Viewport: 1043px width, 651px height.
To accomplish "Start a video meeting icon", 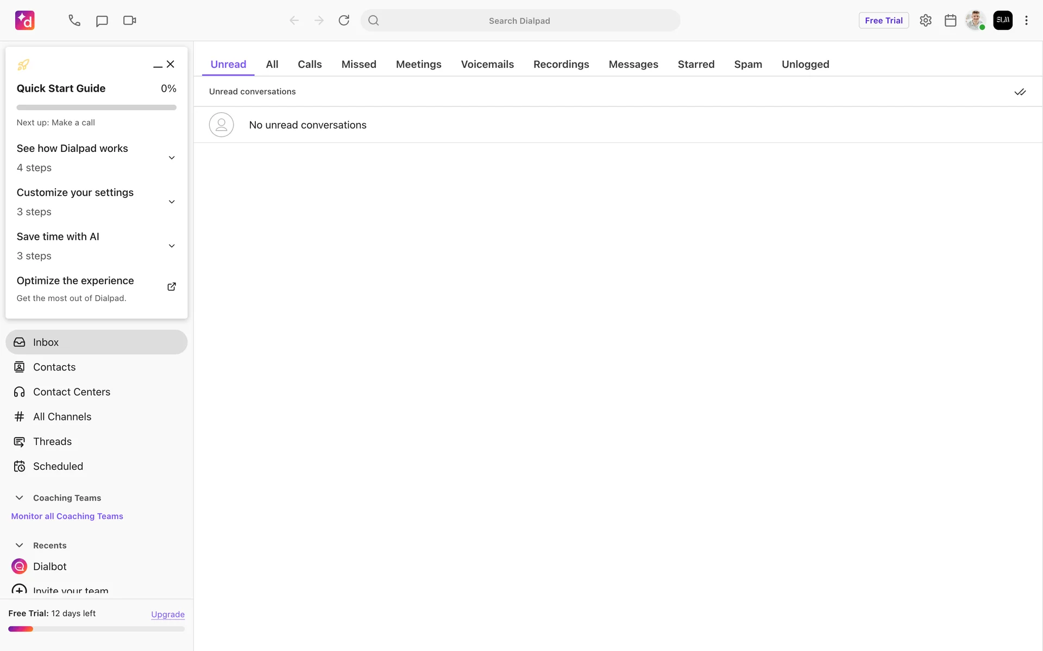I will (129, 21).
